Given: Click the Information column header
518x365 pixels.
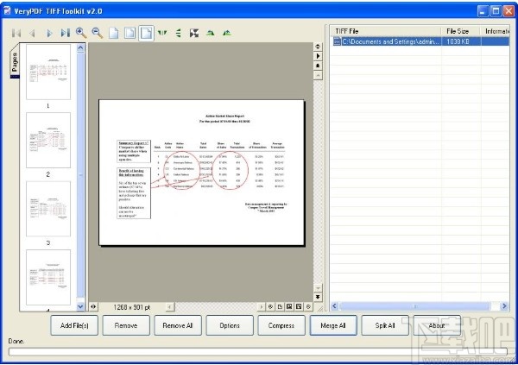Looking at the screenshot, I should tap(496, 31).
